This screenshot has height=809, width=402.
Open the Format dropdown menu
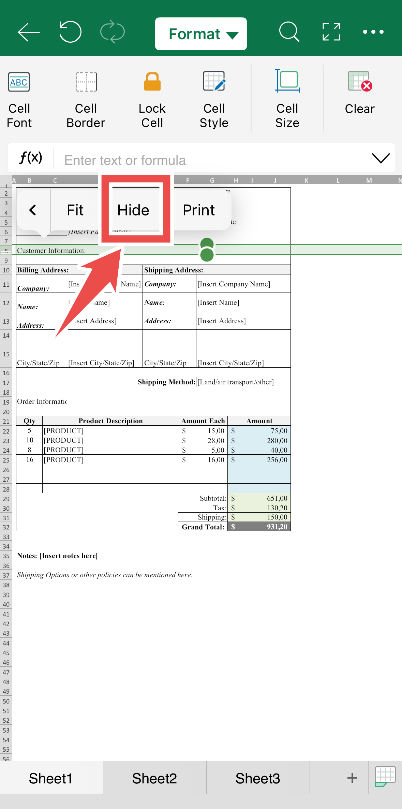click(x=201, y=34)
